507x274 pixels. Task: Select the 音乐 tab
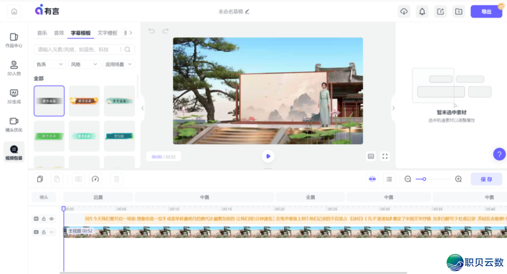pos(42,33)
